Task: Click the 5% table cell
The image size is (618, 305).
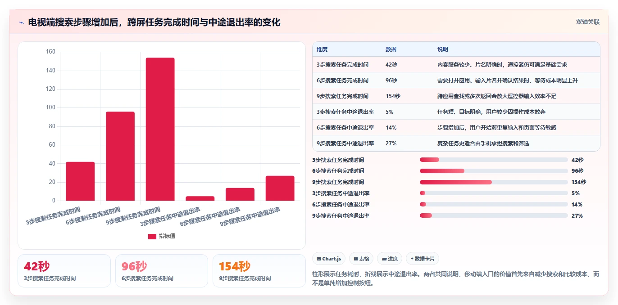Action: [x=390, y=112]
